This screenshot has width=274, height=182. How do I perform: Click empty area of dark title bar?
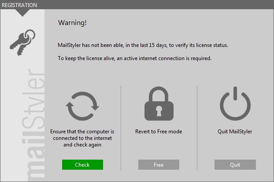pos(156,5)
